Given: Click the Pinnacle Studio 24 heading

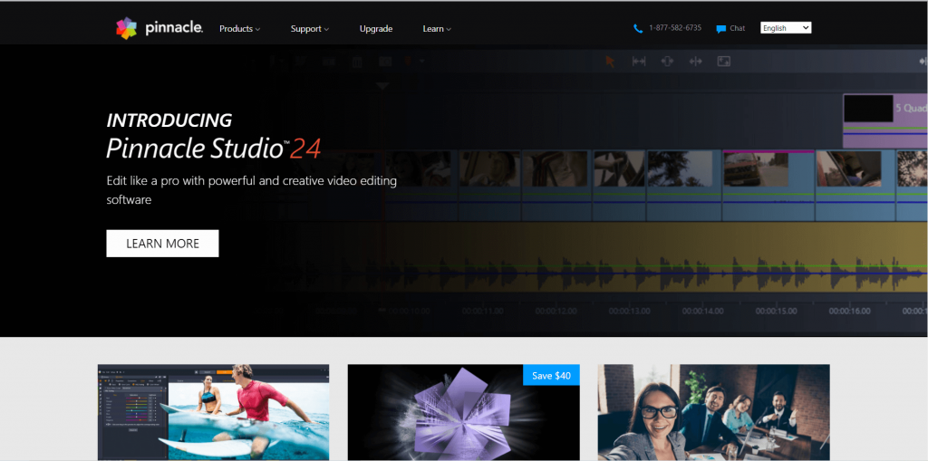Looking at the screenshot, I should tap(214, 148).
